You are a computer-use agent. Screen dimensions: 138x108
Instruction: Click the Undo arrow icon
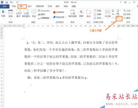click(x=11, y=2)
